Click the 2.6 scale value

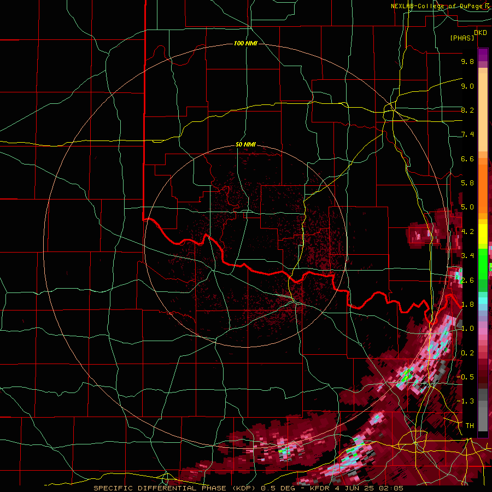pos(467,280)
